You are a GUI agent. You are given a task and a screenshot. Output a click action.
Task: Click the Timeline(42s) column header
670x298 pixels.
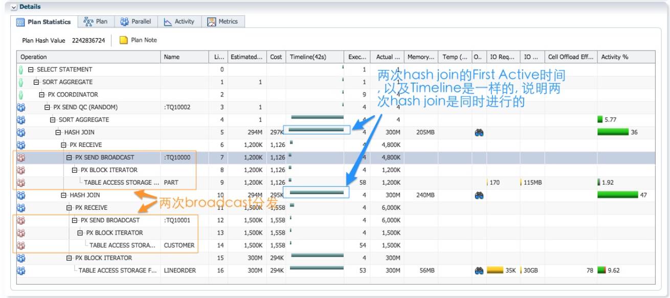click(x=315, y=57)
